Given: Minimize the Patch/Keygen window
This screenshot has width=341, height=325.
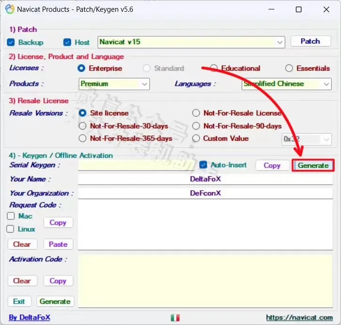Looking at the screenshot, I should tap(271, 9).
